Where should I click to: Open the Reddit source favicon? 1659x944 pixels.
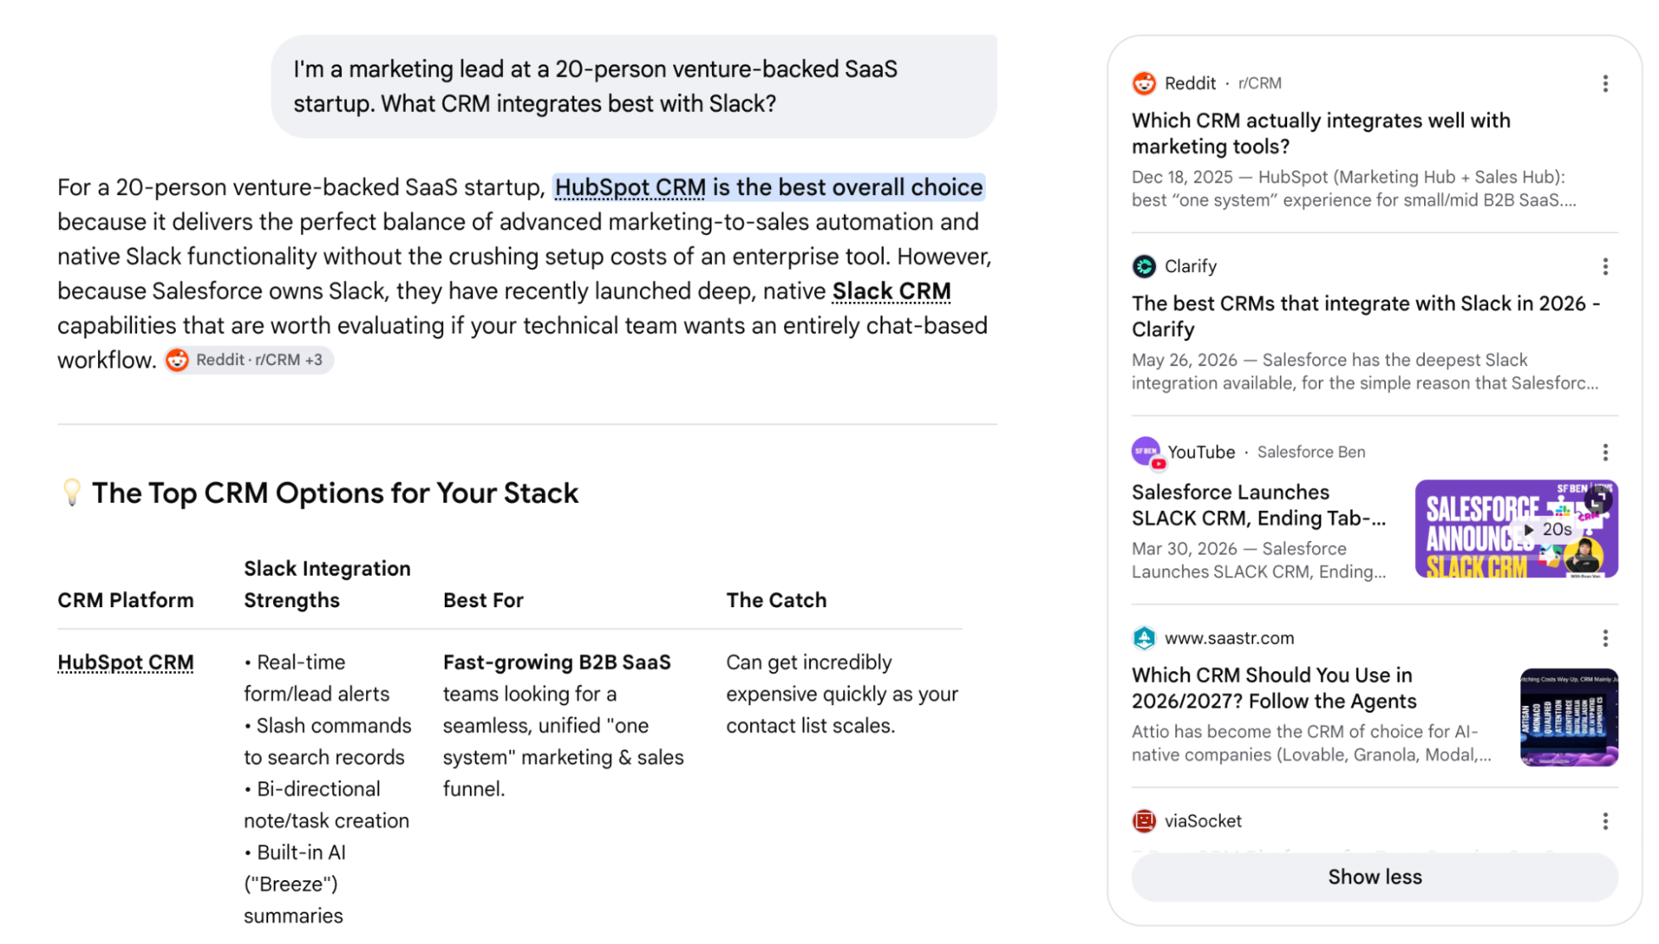tap(1144, 83)
